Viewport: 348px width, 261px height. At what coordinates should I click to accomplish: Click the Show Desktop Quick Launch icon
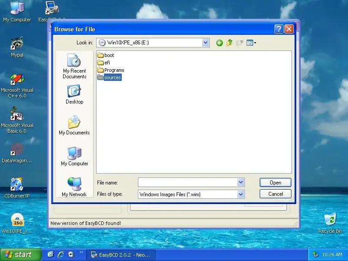pos(50,254)
